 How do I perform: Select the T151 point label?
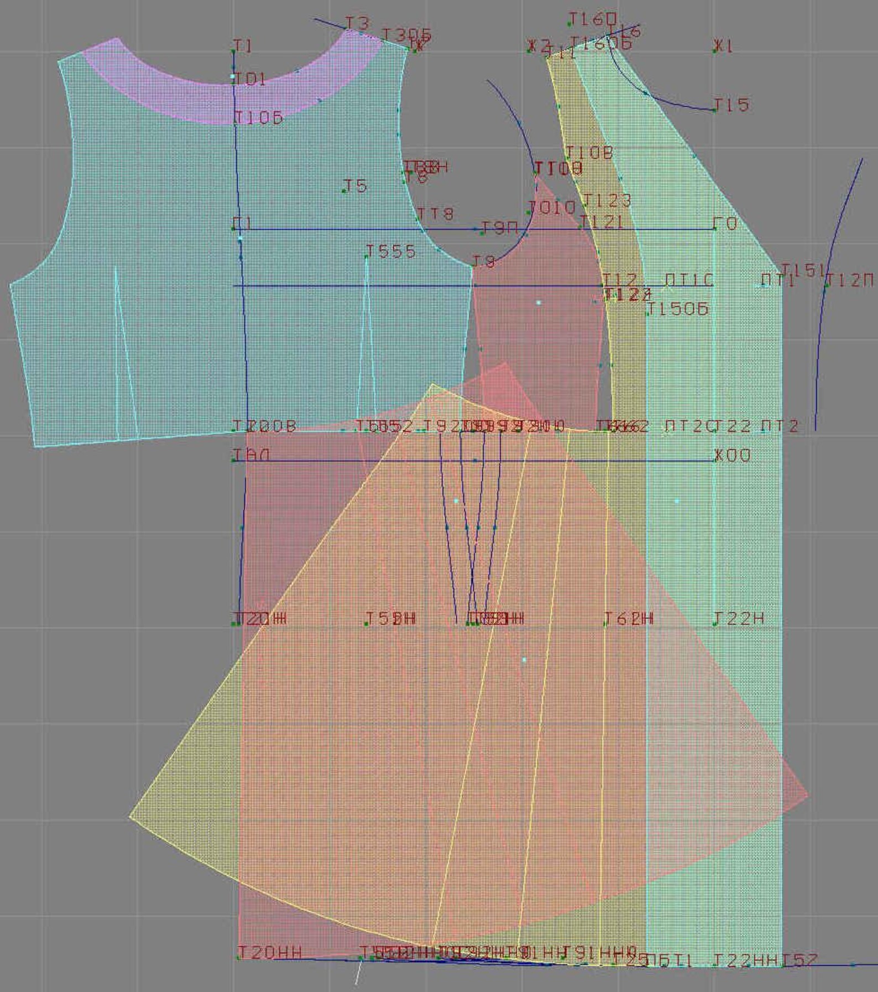pyautogui.click(x=803, y=270)
